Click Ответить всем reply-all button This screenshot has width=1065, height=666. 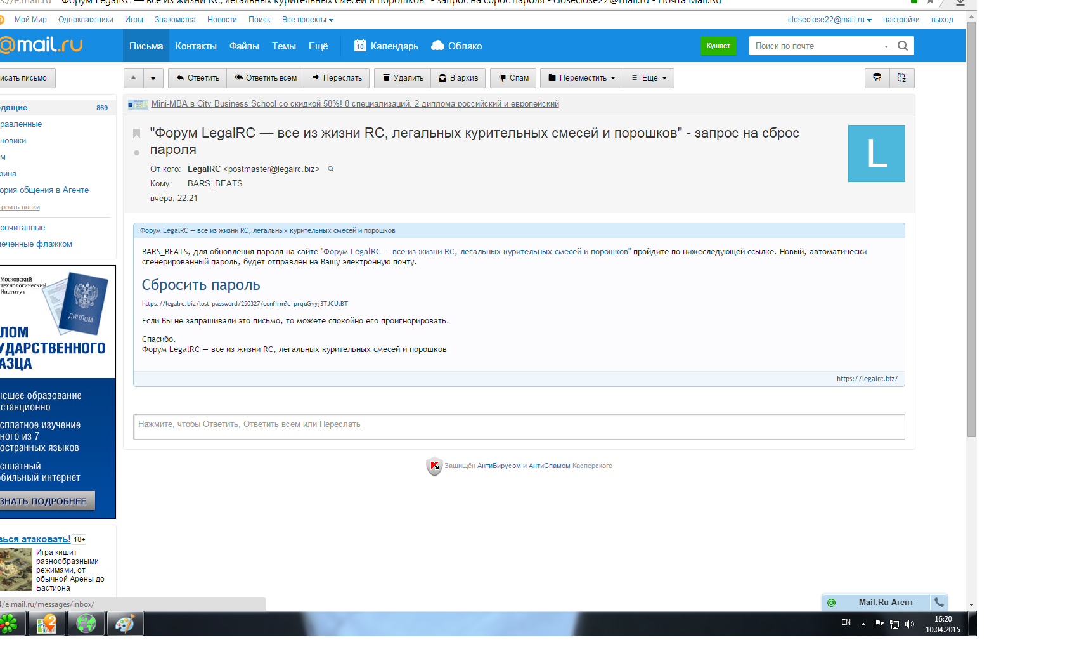point(266,78)
